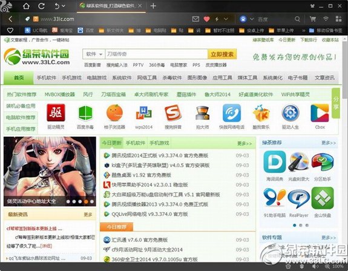Select the 装机必备应用 side tab

[x=21, y=106]
